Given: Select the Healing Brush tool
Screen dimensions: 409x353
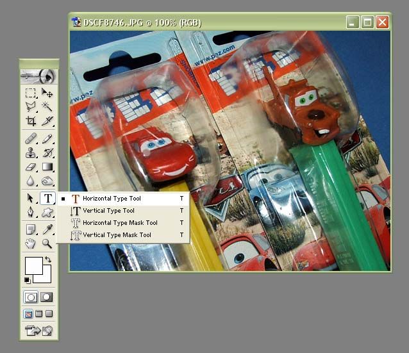Looking at the screenshot, I should pos(31,138).
